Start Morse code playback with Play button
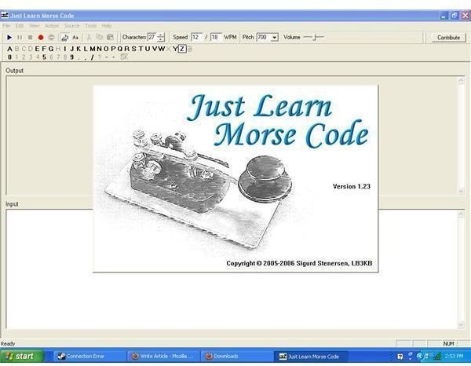471x366 pixels. [x=9, y=37]
